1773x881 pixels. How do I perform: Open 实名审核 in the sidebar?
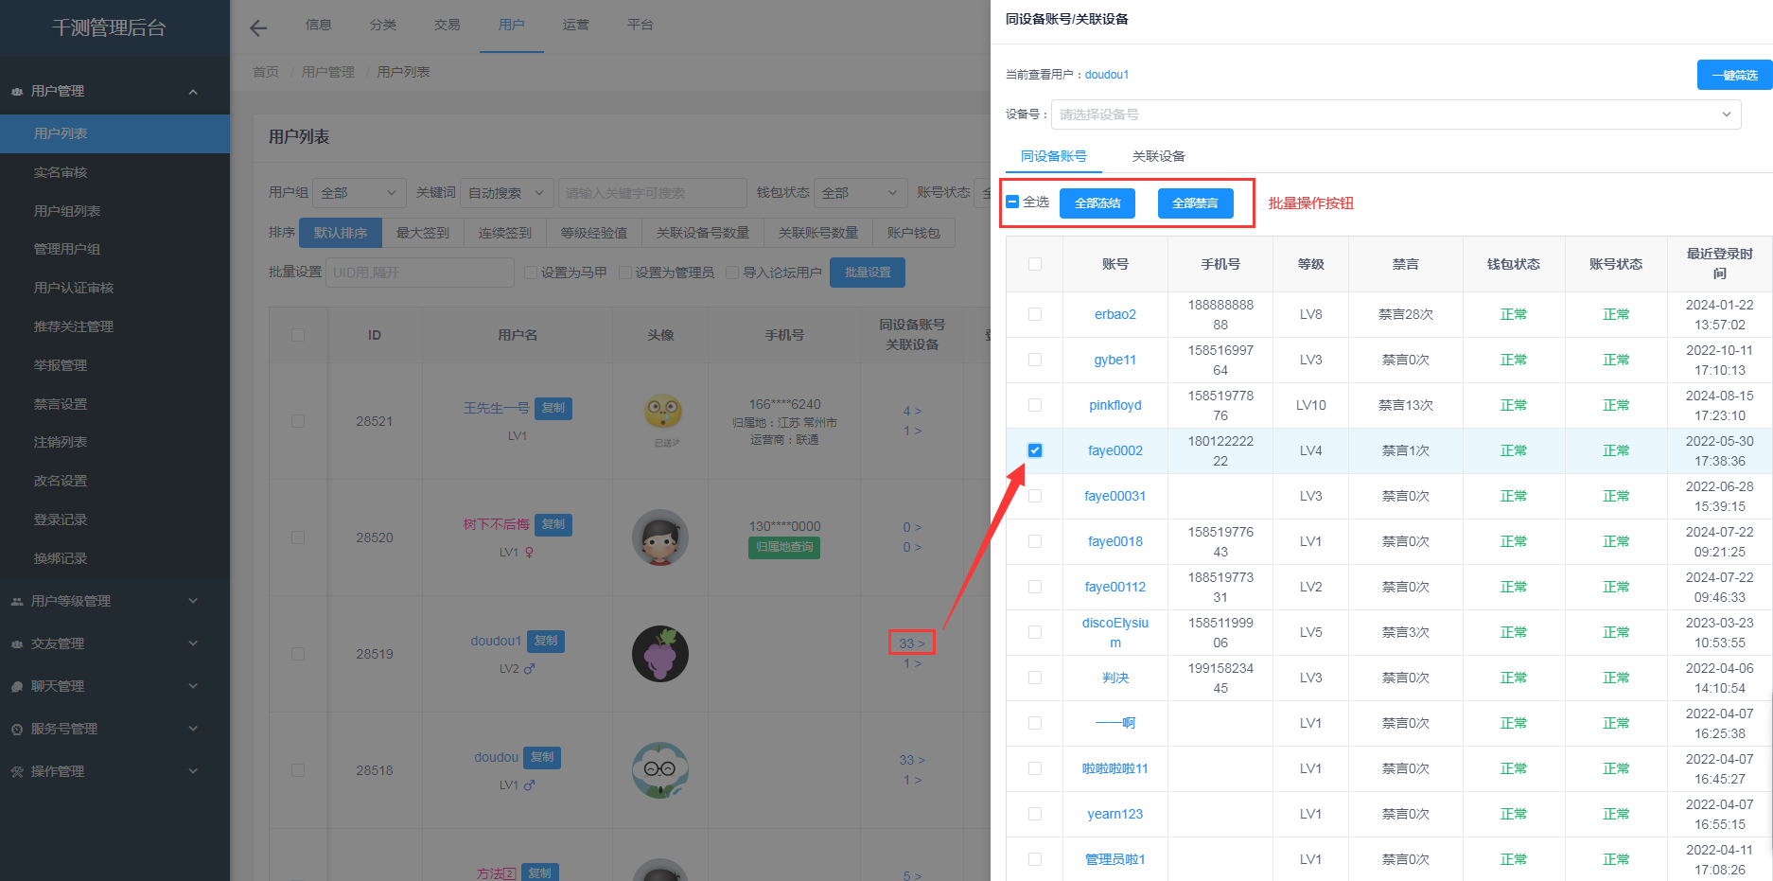coord(61,172)
